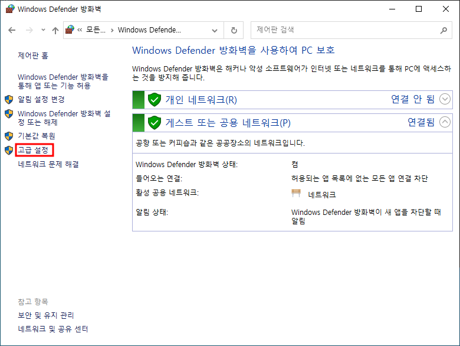Screen dimensions: 460x346
Task: Click the 모든... breadcrumb segment
Action: pyautogui.click(x=96, y=30)
